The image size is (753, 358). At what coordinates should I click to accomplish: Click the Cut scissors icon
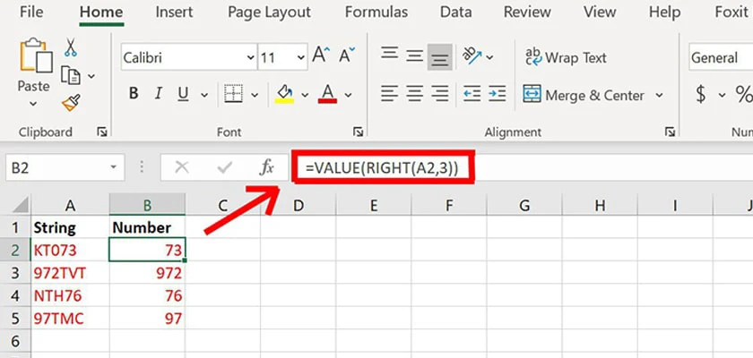(x=71, y=47)
